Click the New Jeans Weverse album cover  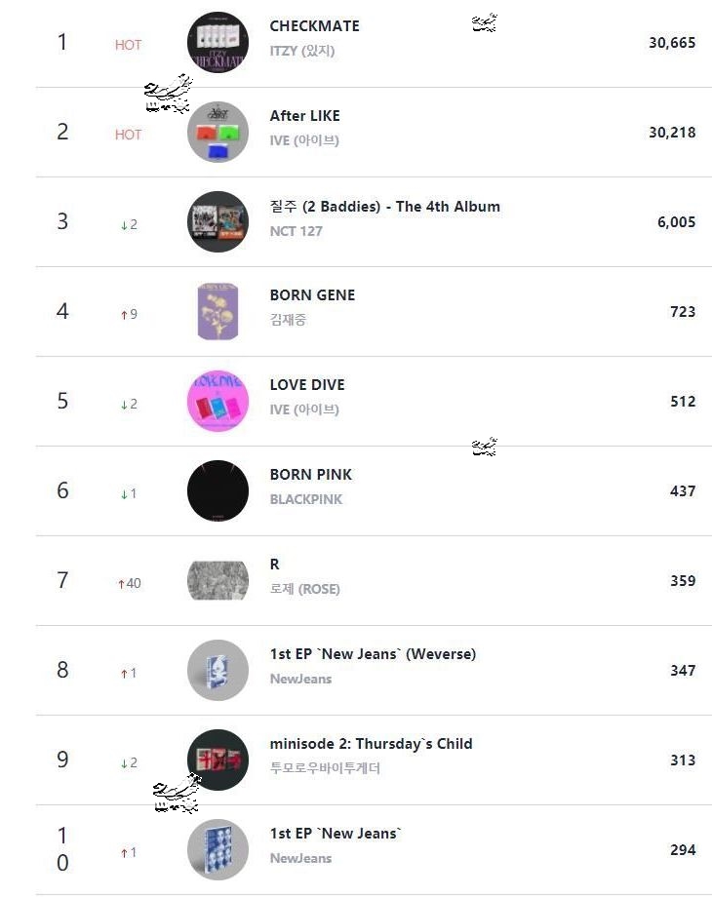click(x=218, y=671)
